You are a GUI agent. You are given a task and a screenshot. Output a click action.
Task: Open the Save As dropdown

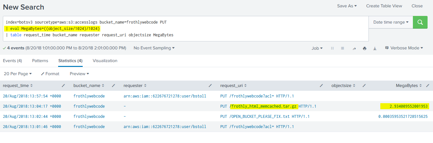pos(347,6)
